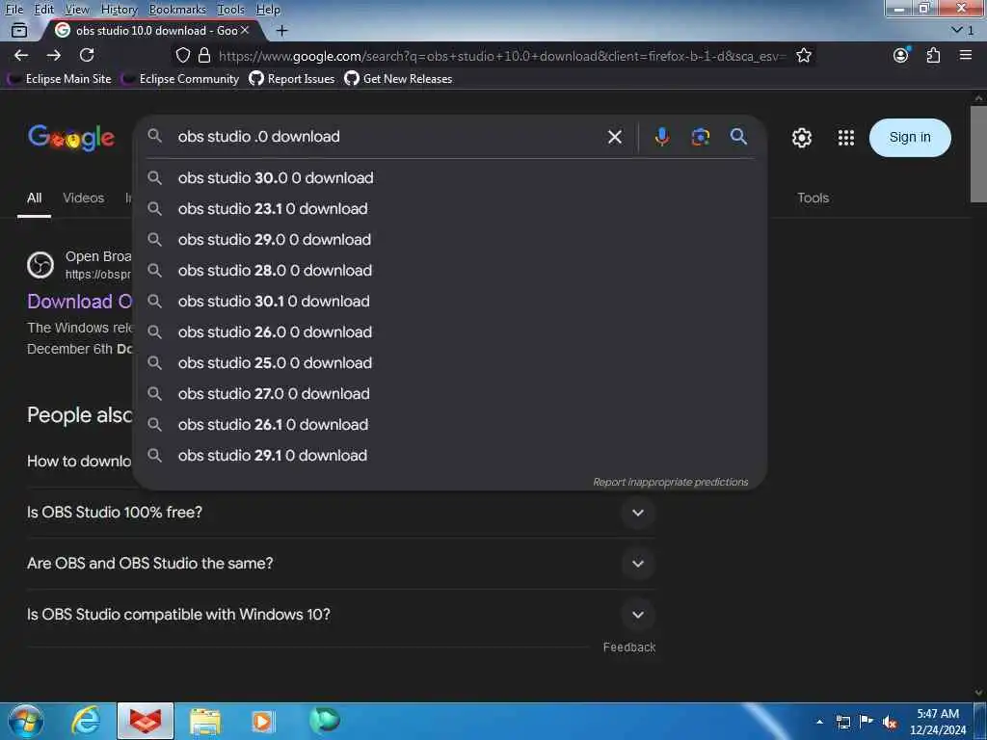This screenshot has height=740, width=987.
Task: Open the Tools menu in menu bar
Action: pyautogui.click(x=230, y=9)
